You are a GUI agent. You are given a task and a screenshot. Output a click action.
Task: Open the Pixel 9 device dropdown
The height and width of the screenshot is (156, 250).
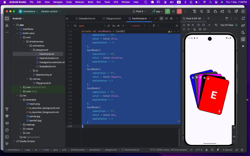[139, 12]
